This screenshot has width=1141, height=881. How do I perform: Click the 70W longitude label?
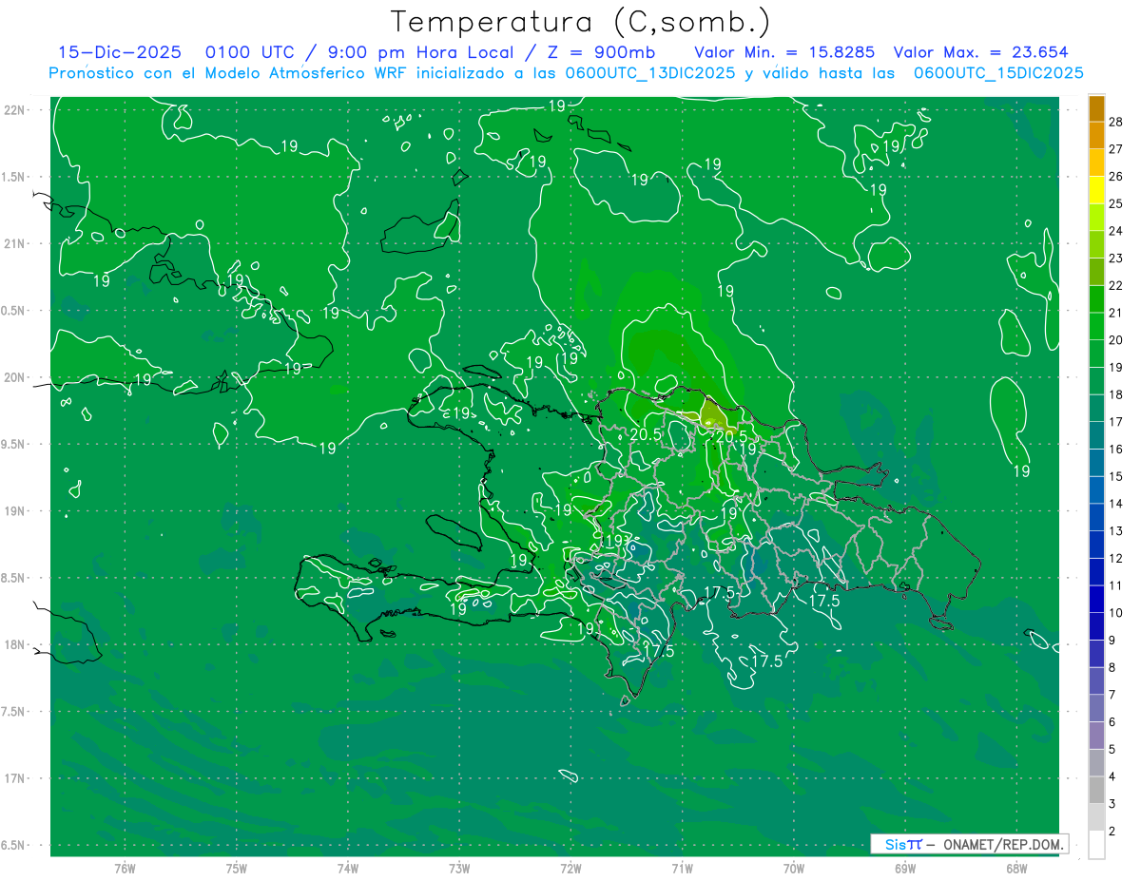click(x=794, y=869)
